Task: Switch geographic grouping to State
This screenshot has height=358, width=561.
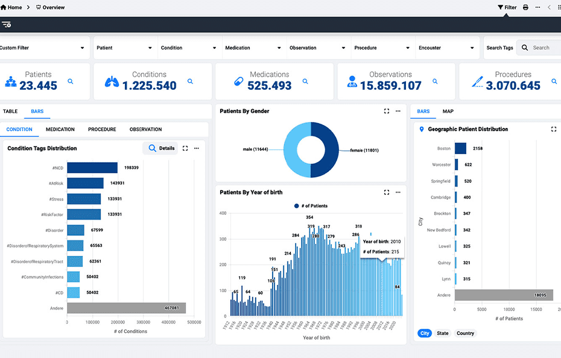Action: (x=443, y=333)
